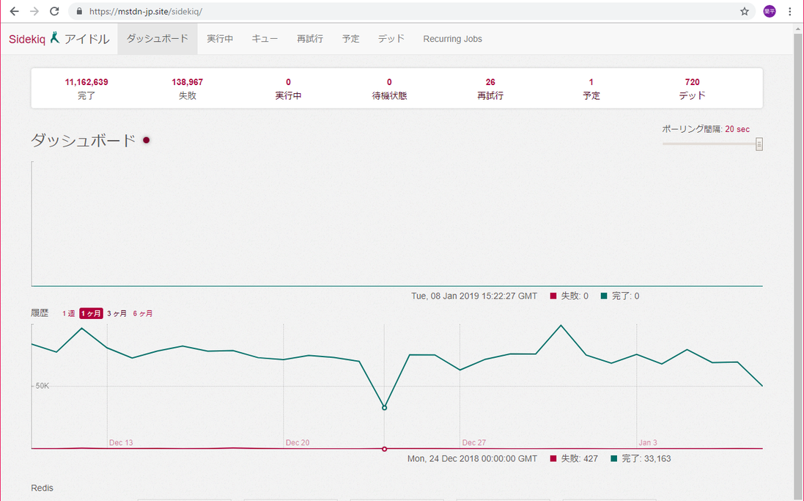The height and width of the screenshot is (501, 804).
Task: Open the purple profile avatar
Action: tap(769, 11)
